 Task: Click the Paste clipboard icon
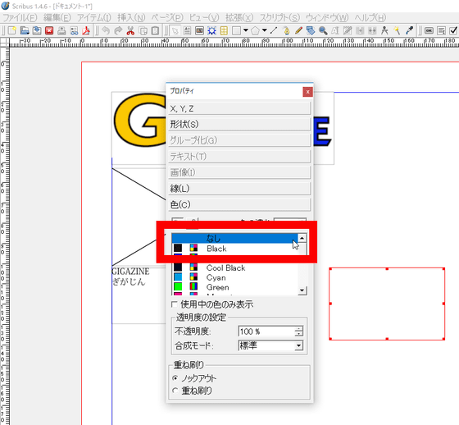(155, 30)
